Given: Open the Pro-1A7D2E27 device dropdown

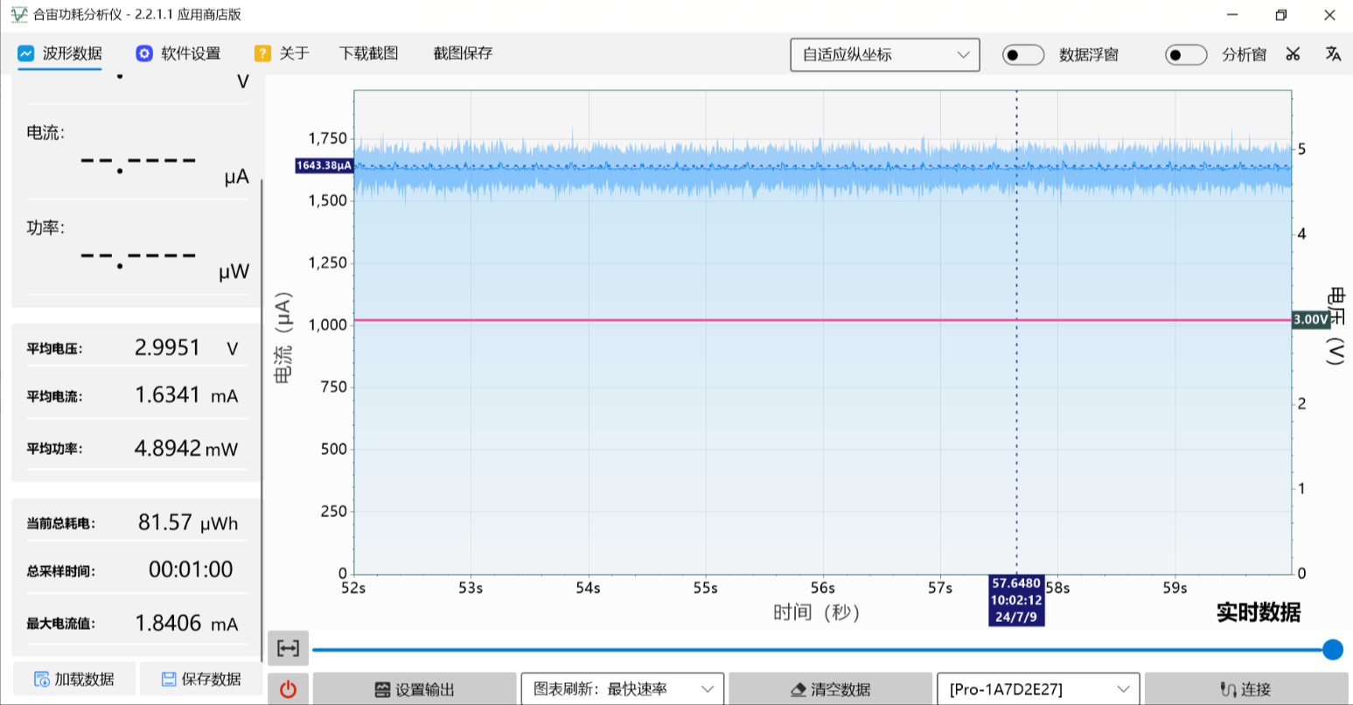Looking at the screenshot, I should 1038,689.
